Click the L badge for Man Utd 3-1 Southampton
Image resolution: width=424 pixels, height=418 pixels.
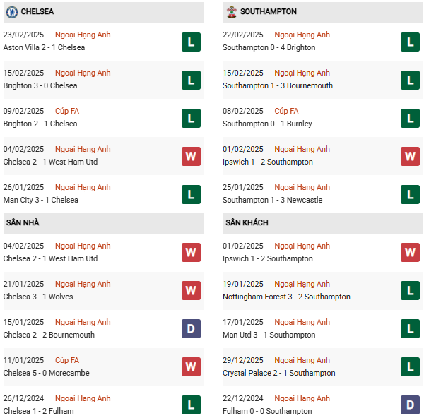tap(410, 328)
